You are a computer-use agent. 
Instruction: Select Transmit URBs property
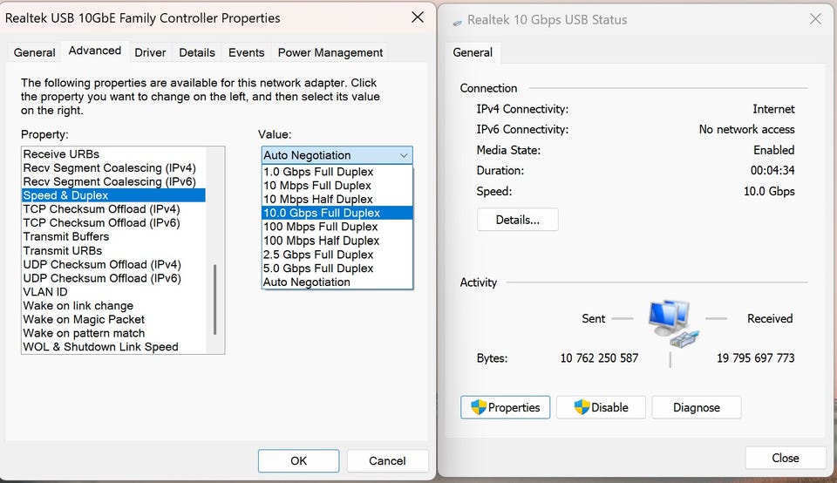(113, 251)
